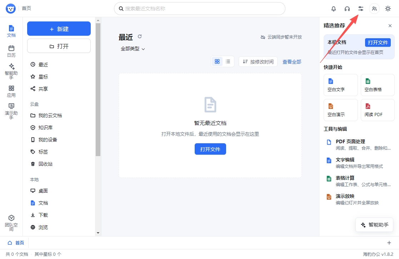Open the settings sliders icon
This screenshot has height=259, width=399.
coord(360,9)
